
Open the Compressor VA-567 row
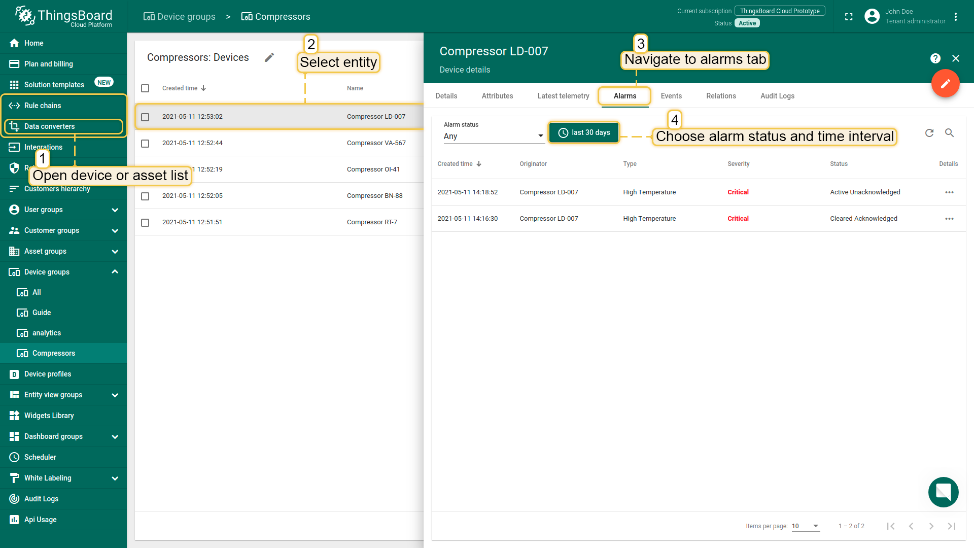pos(279,143)
